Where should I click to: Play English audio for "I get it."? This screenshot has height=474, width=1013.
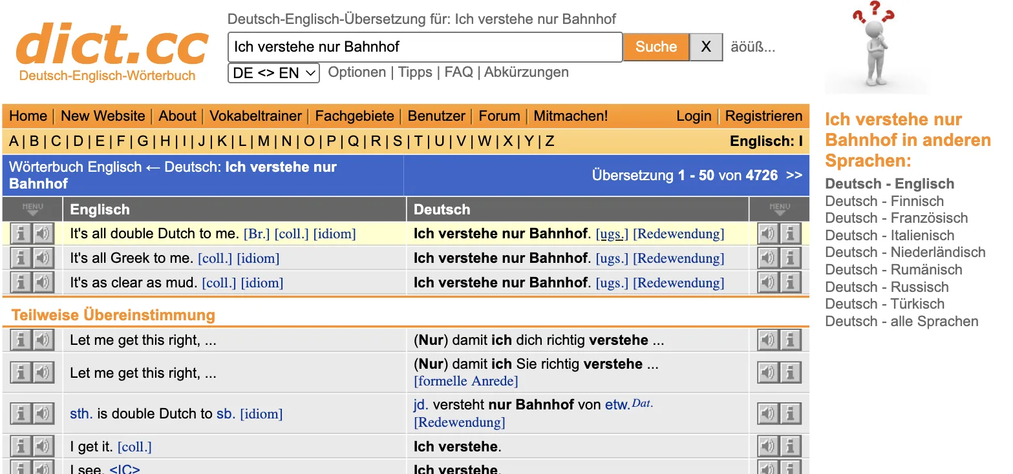click(x=43, y=446)
